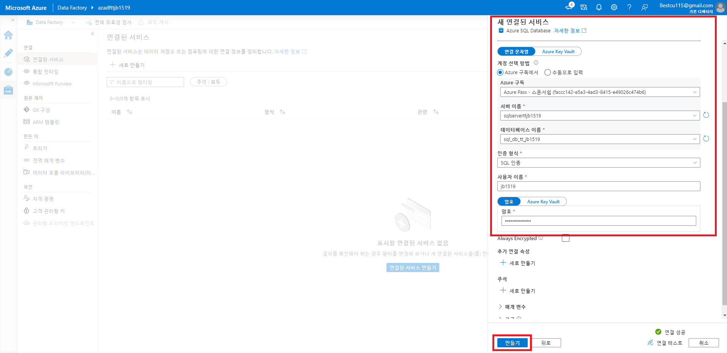The height and width of the screenshot is (353, 727).
Task: Click '새로 만들기' in linked services list
Action: click(x=127, y=65)
